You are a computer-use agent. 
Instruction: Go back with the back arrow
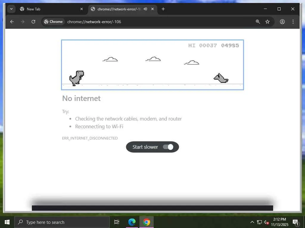click(x=12, y=22)
